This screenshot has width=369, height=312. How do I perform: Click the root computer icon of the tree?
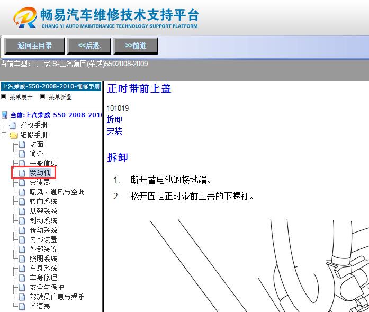pos(4,115)
